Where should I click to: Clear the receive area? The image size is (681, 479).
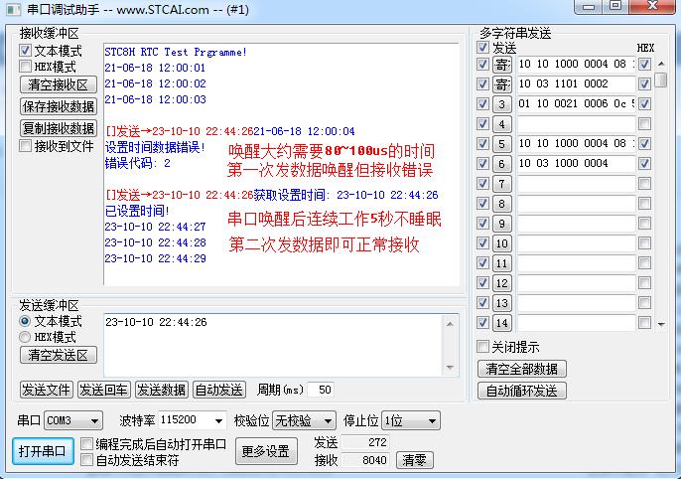click(59, 84)
